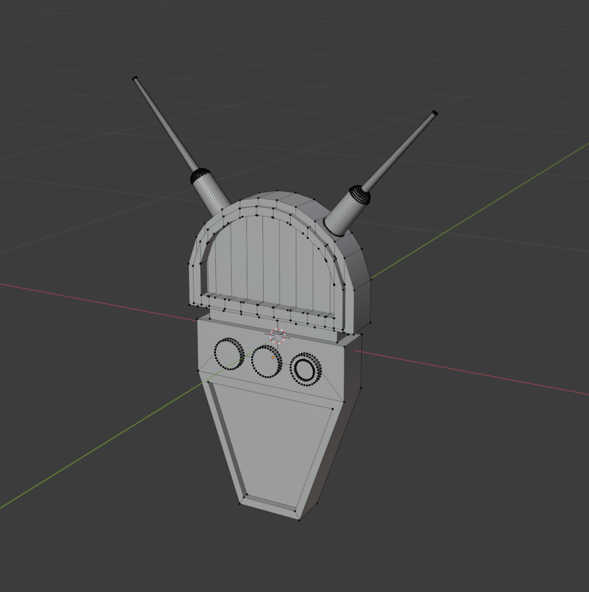Select the right antenna's top tip
Image resolution: width=589 pixels, height=592 pixels.
(435, 113)
